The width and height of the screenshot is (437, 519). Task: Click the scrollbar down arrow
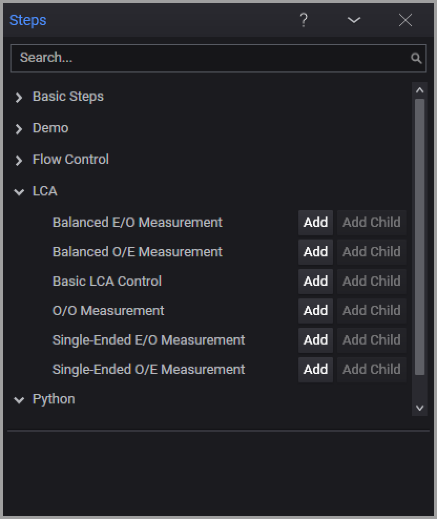(419, 408)
